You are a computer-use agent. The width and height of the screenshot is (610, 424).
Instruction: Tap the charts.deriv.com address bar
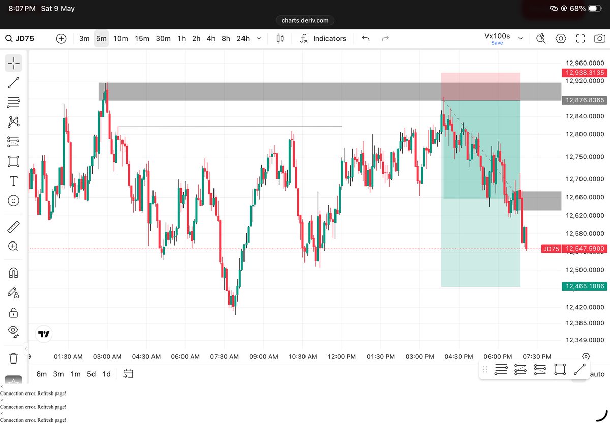(305, 20)
